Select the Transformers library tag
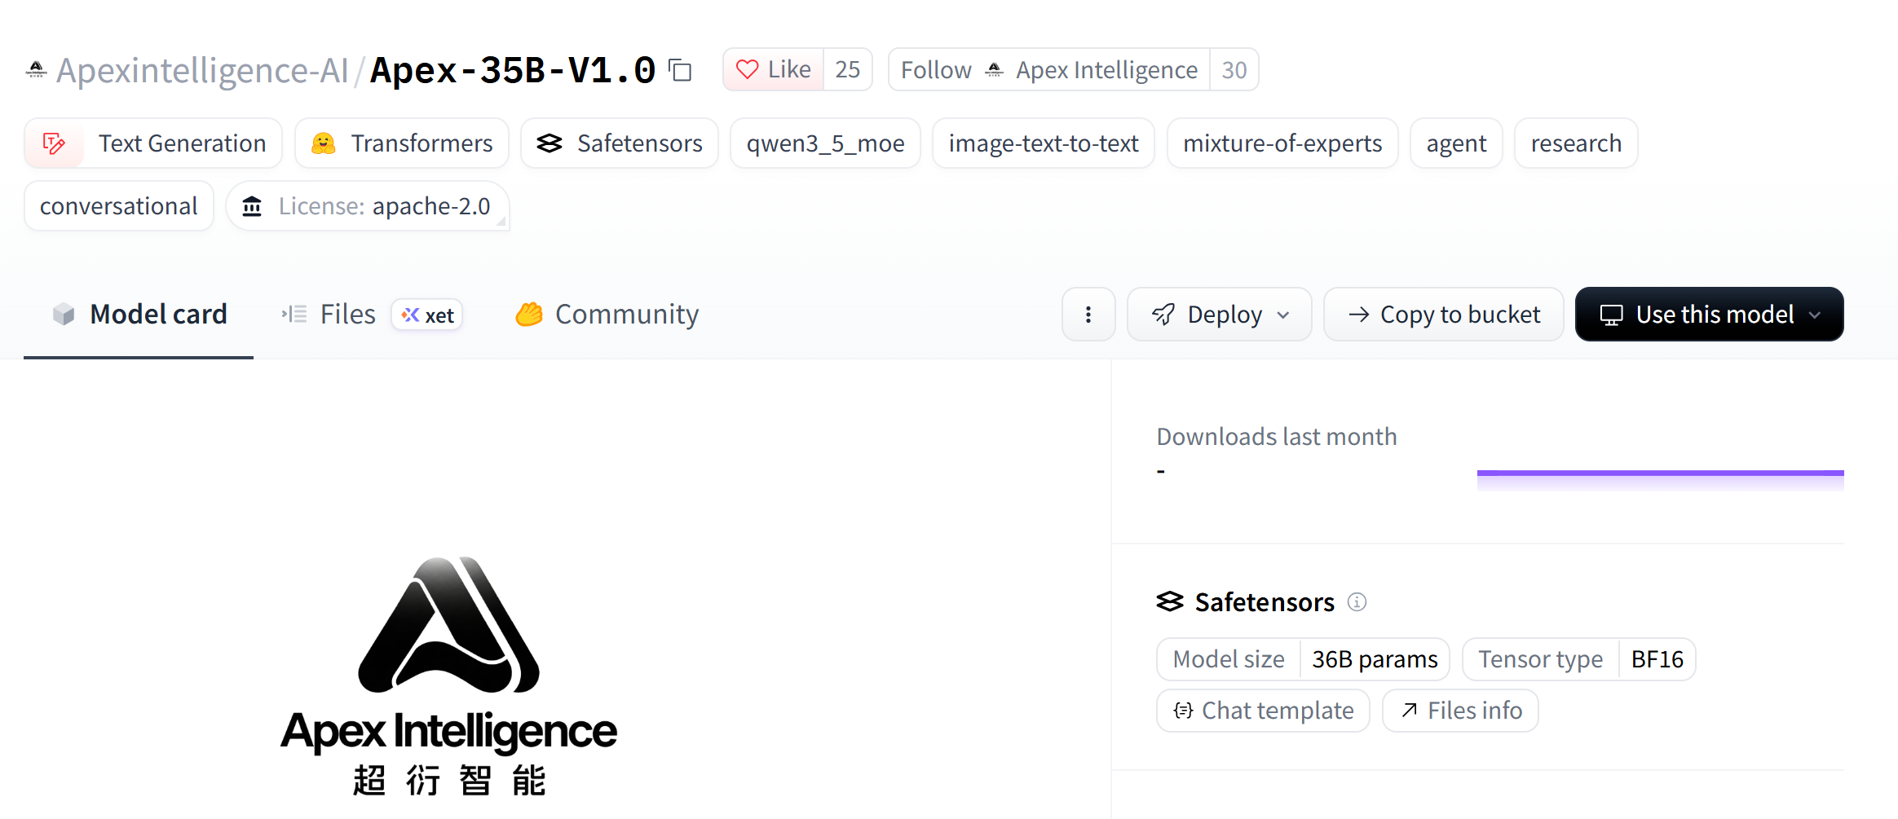 point(402,143)
